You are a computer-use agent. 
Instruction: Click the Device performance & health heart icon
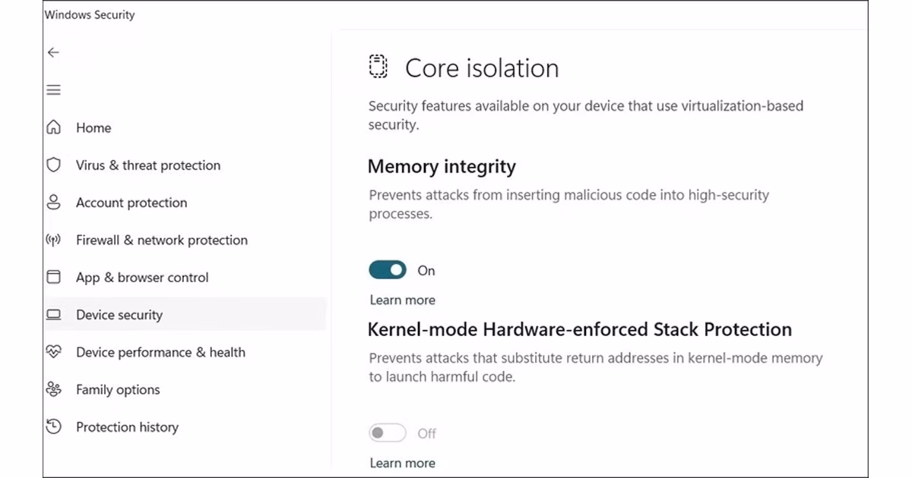53,352
